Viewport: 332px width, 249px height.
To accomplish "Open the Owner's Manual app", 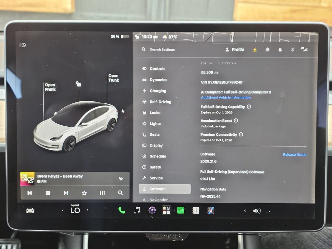I will click(196, 210).
